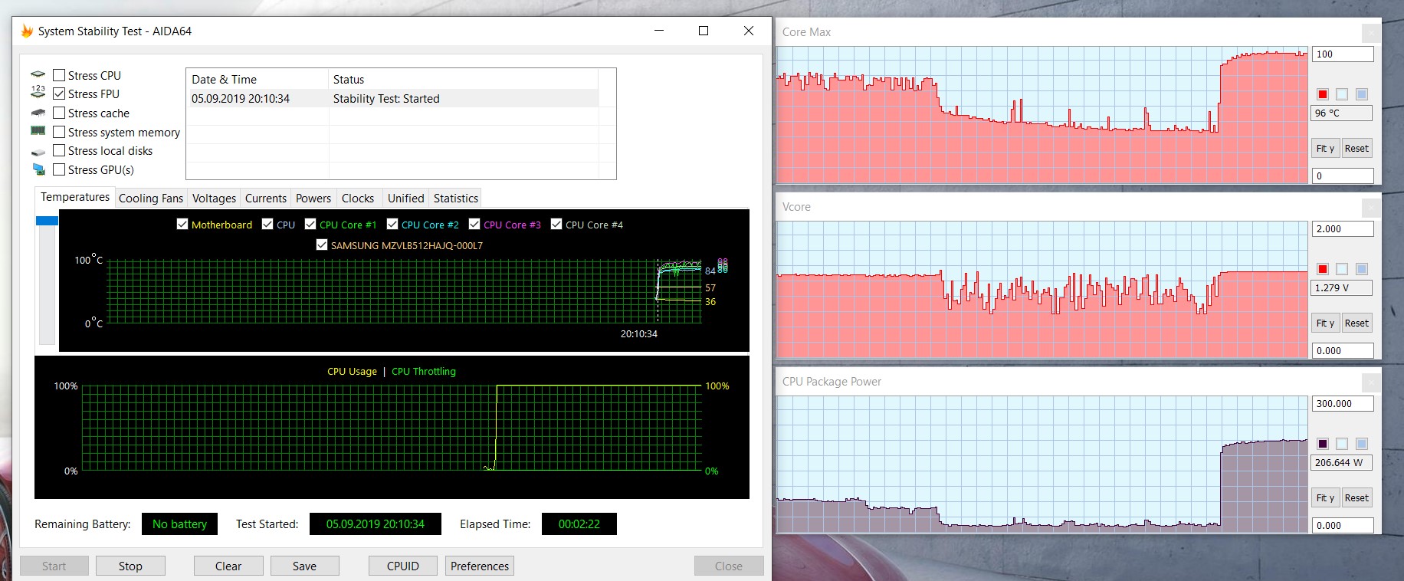This screenshot has width=1404, height=581.
Task: Click the blue temperature graph slider handle
Action: [x=47, y=221]
